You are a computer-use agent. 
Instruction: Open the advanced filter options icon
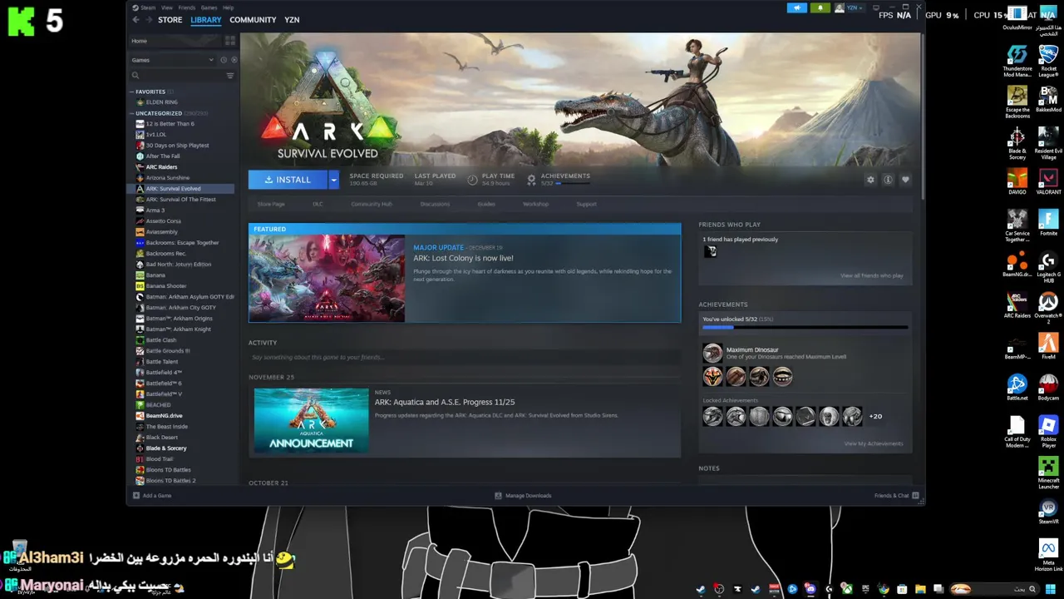230,76
